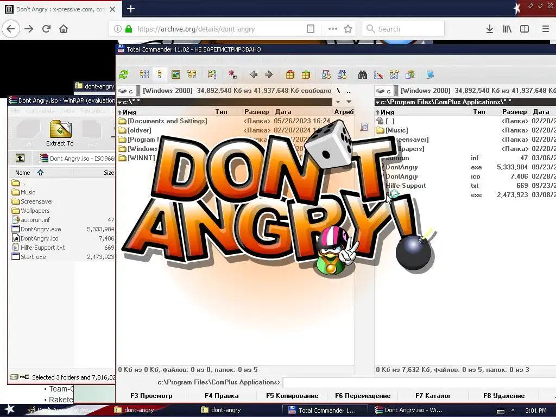This screenshot has width=556, height=417.
Task: Click F6 Перемещение button
Action: tap(363, 396)
